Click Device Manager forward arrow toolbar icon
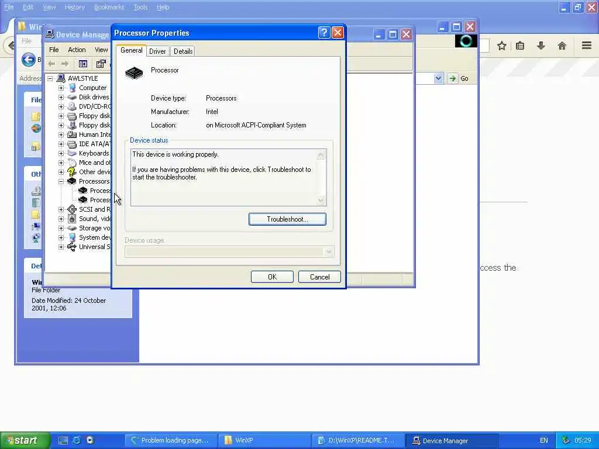The width and height of the screenshot is (599, 449). point(65,64)
